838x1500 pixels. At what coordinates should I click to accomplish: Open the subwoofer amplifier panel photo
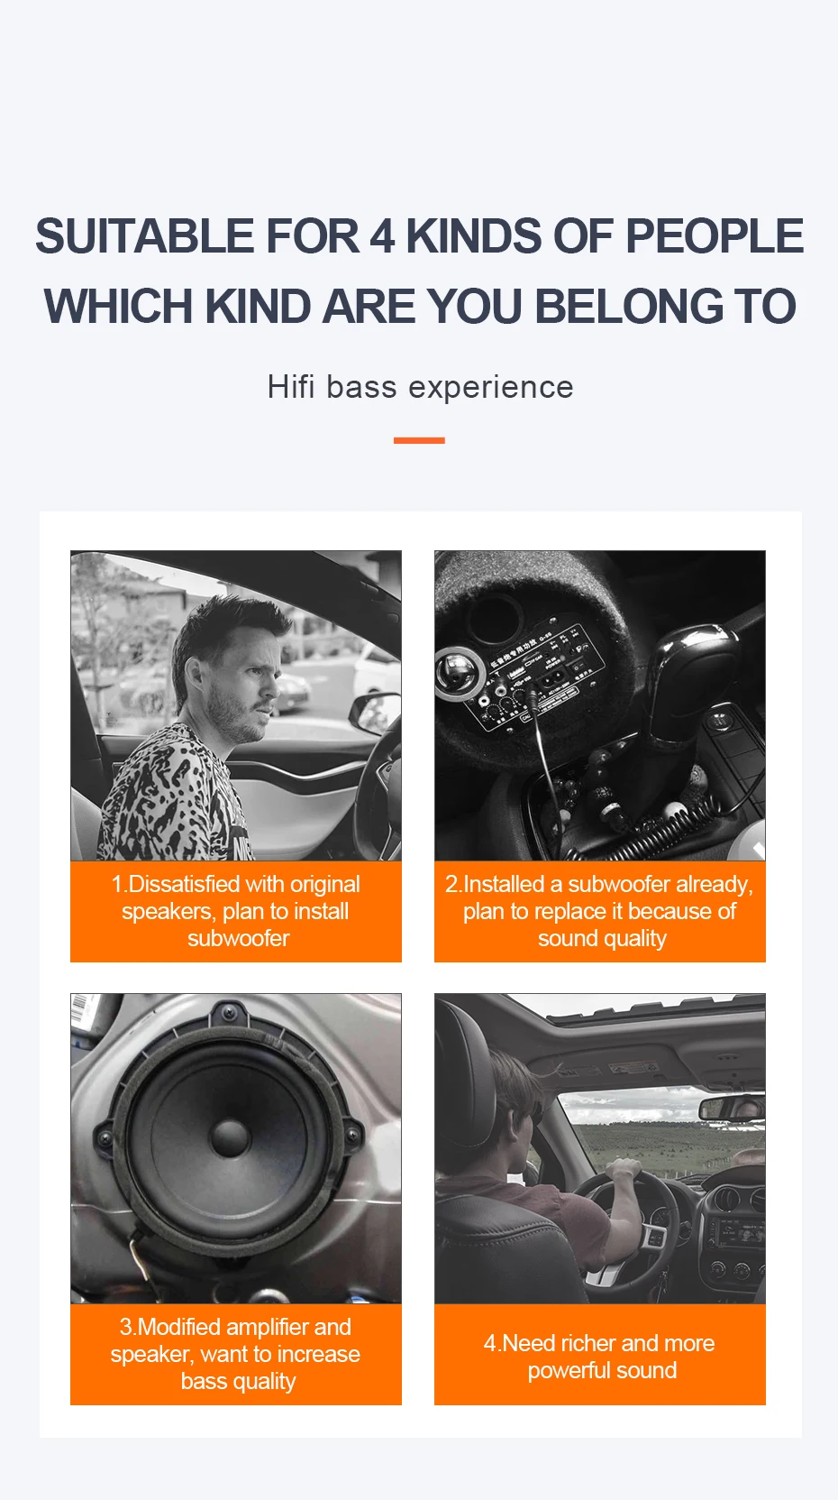[600, 705]
